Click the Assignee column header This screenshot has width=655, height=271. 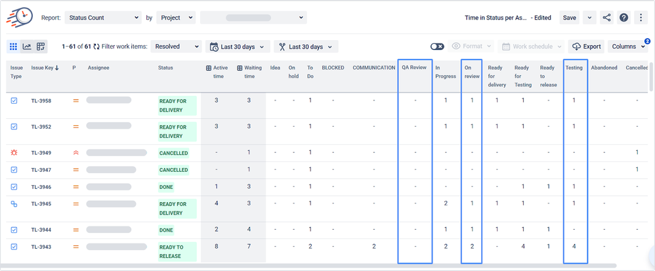(x=98, y=68)
